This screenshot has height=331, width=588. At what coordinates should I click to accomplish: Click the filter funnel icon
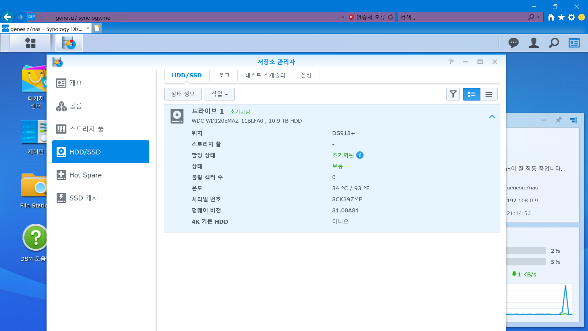pyautogui.click(x=453, y=94)
